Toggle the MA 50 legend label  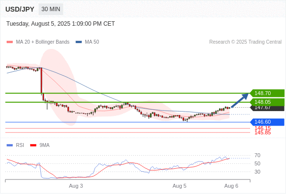click(x=92, y=42)
